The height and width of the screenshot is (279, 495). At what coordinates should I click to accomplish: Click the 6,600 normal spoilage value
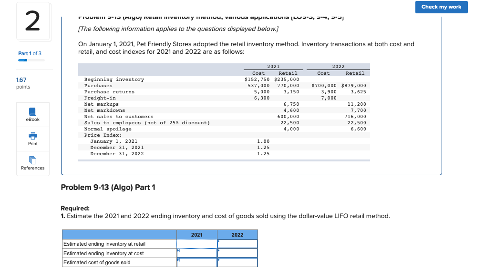point(358,129)
